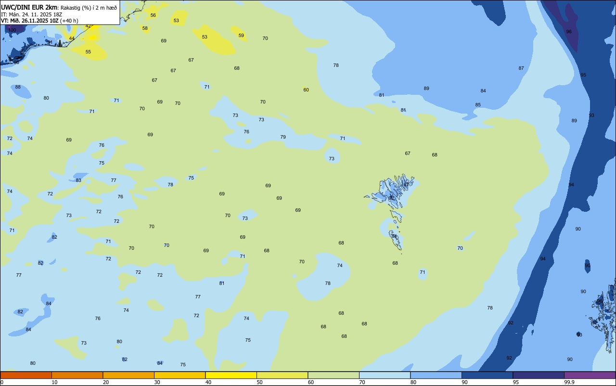Click the '40' tick label on the legend
616x386 pixels.
click(208, 382)
